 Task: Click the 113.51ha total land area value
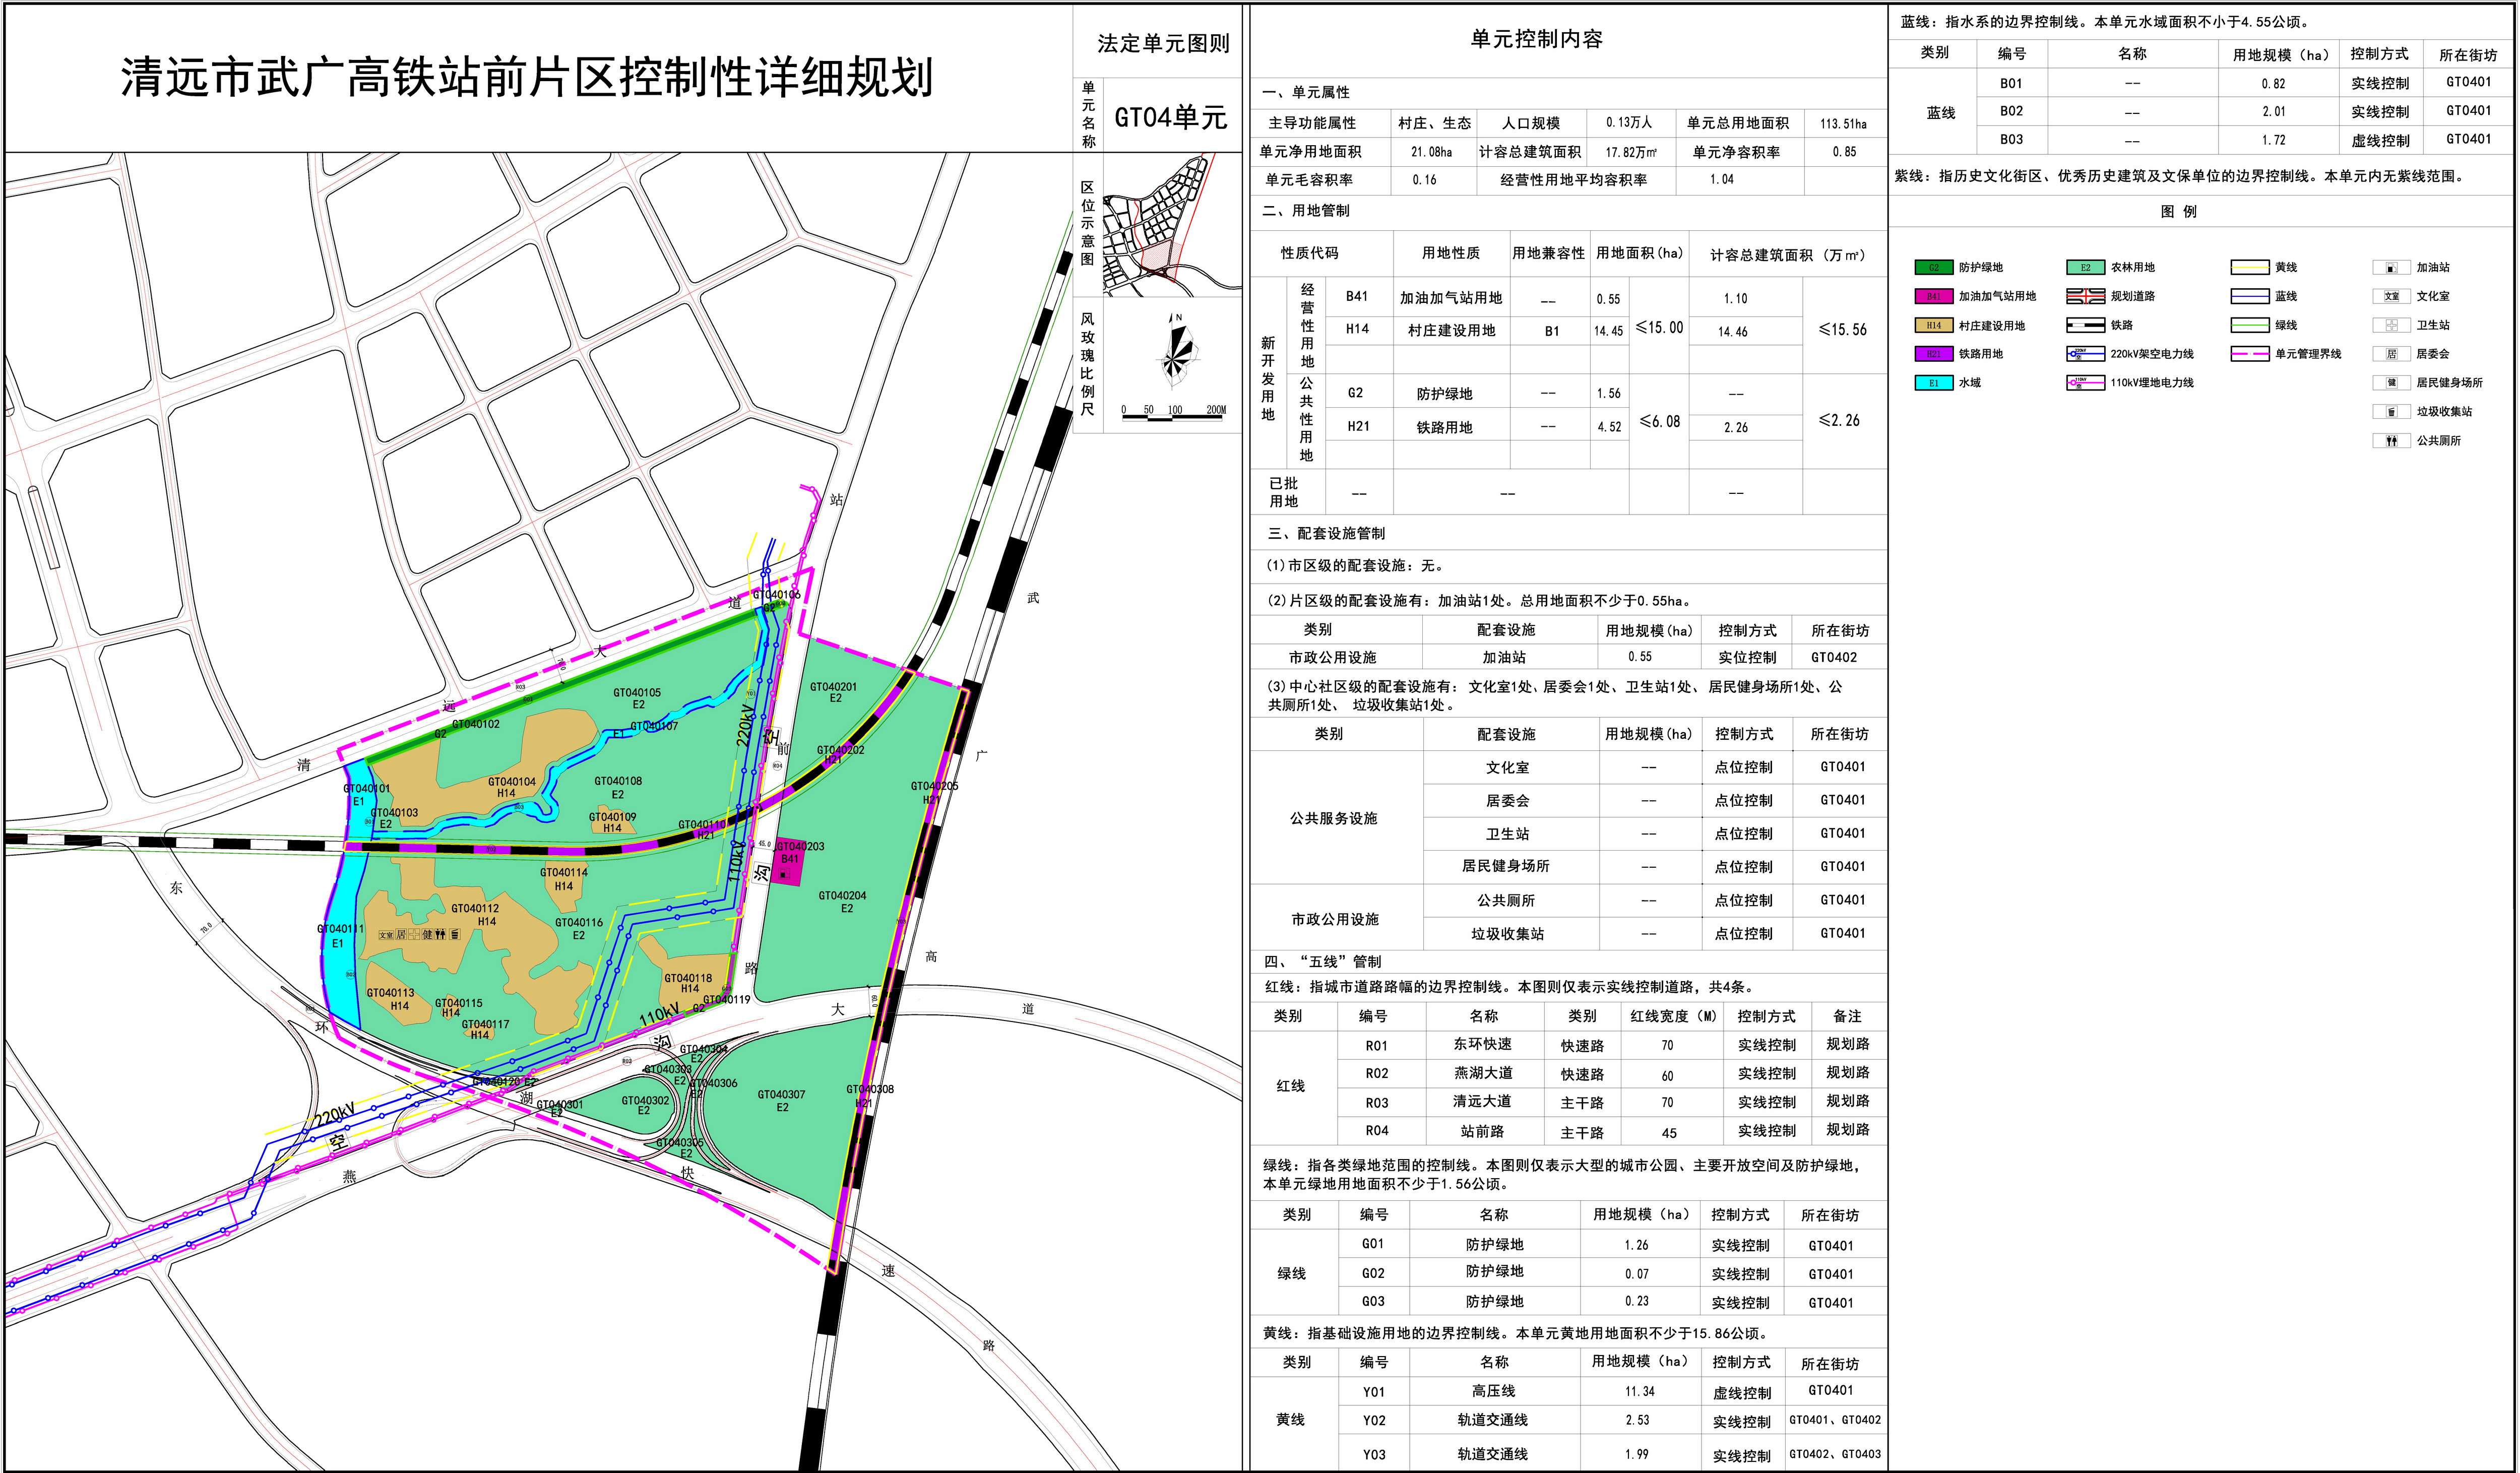coord(1843,124)
